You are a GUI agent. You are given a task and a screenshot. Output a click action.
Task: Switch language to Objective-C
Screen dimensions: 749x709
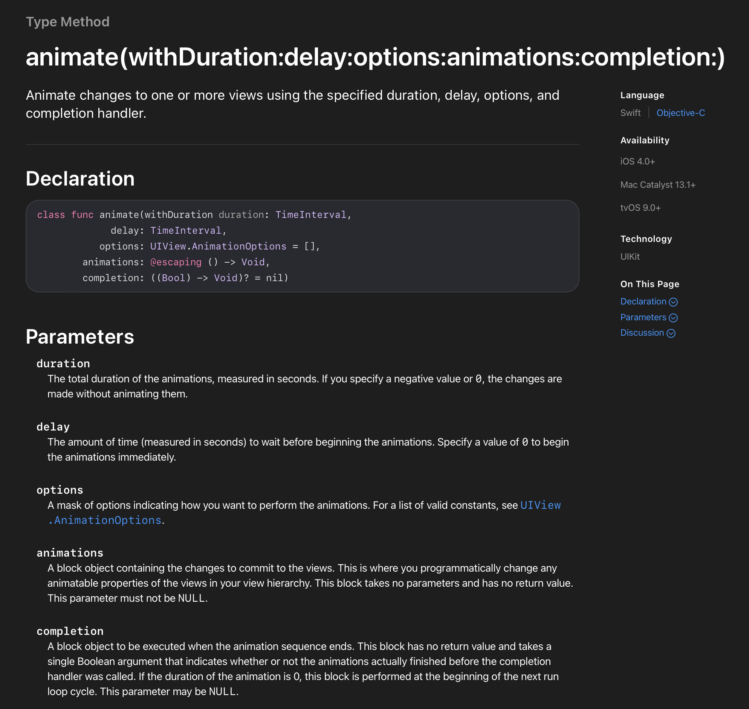click(680, 113)
